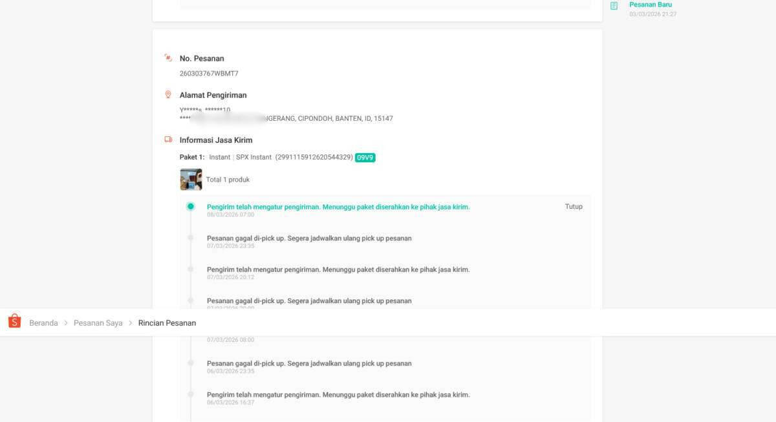Image resolution: width=776 pixels, height=422 pixels.
Task: Click timeline dot for 06/03/2026 16:37 entry
Action: pyautogui.click(x=191, y=394)
